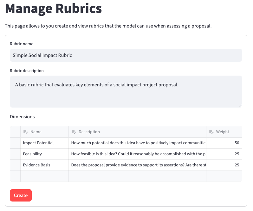The width and height of the screenshot is (253, 211).
Task: Select the Feasibility row selection cell
Action: tap(15, 154)
